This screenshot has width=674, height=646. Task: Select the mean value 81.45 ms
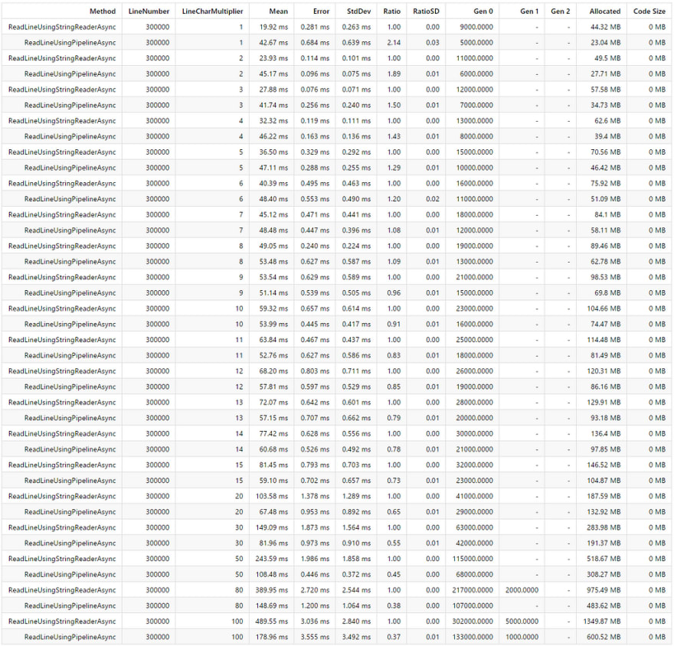(274, 465)
